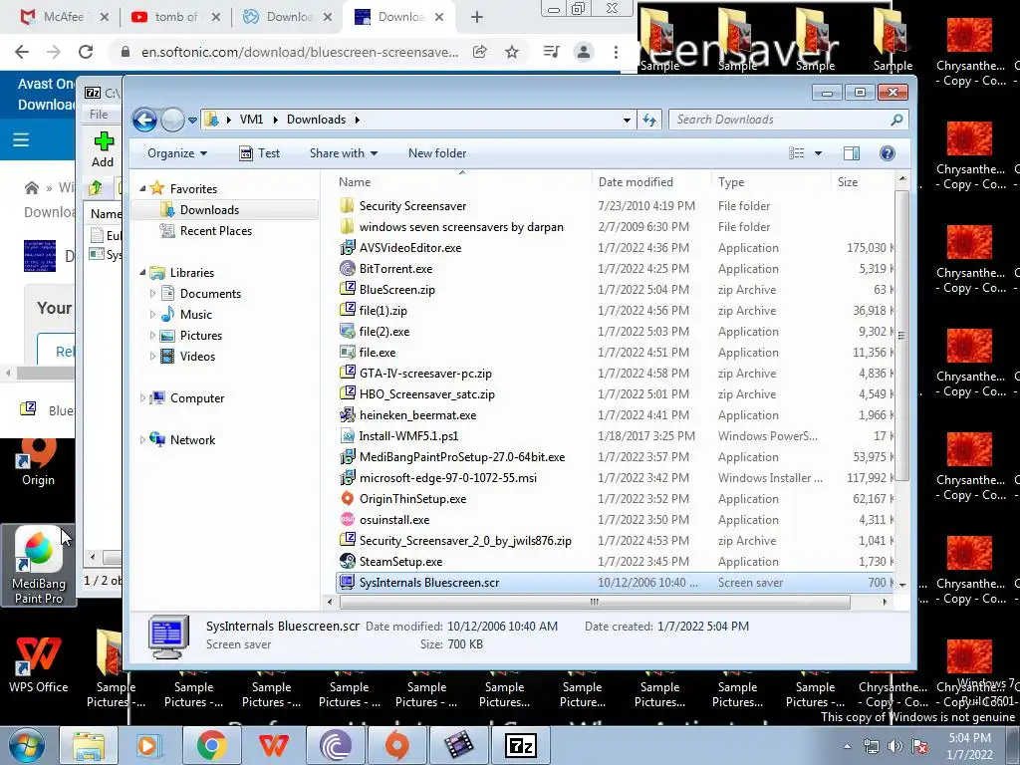Click the volume icon in system tray
1020x765 pixels.
895,746
